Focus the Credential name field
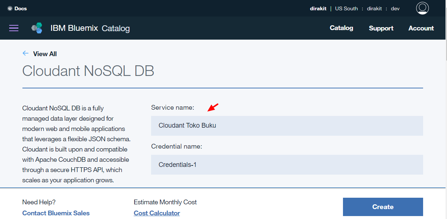447x219 pixels. 287,165
